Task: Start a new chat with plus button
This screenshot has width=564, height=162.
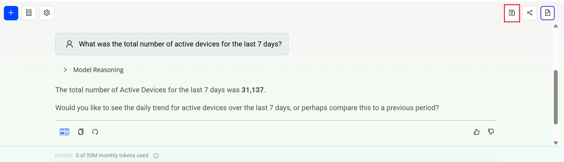Action: (x=11, y=13)
